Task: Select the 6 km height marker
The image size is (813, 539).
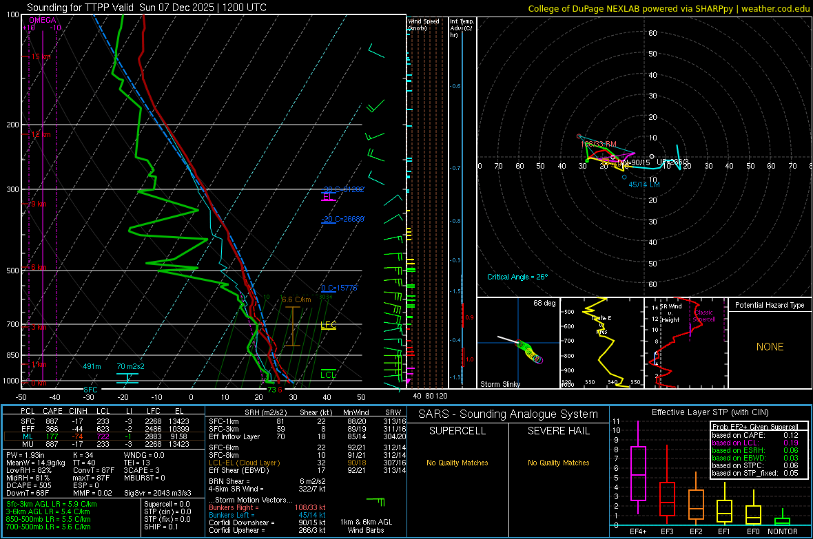Action: 38,267
